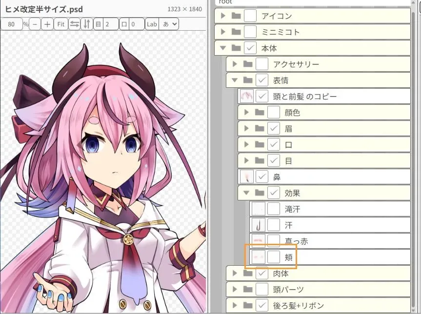Click the ミニミコト folder icon
The image size is (421, 314).
pyautogui.click(x=236, y=32)
